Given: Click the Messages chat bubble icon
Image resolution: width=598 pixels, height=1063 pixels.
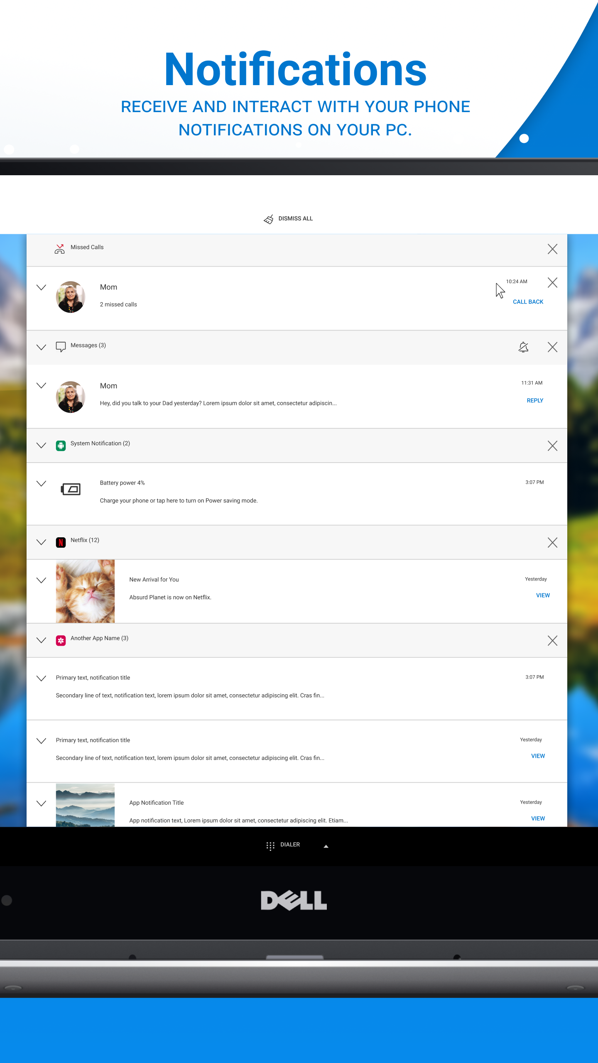Looking at the screenshot, I should click(61, 347).
